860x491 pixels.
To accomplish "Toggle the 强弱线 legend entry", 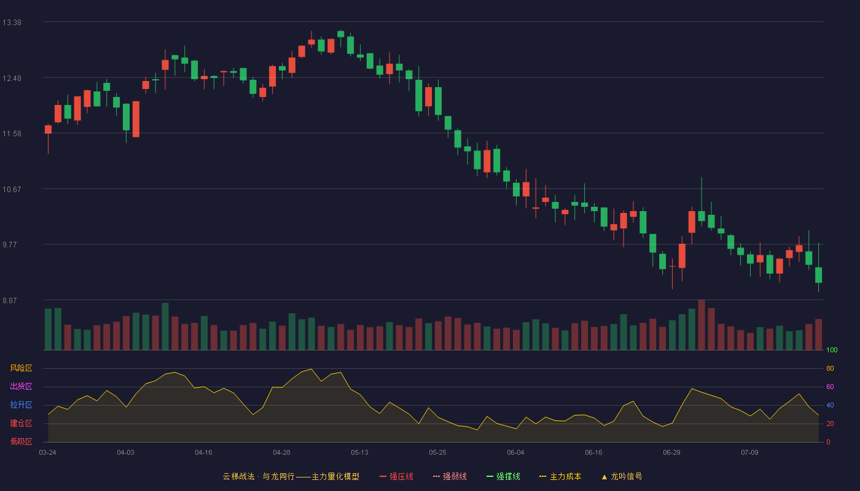I will [450, 476].
